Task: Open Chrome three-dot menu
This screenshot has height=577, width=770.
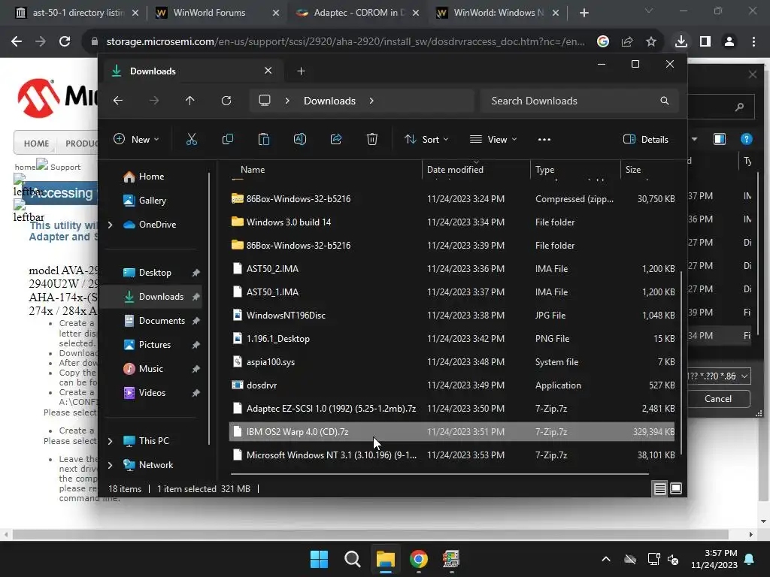Action: pos(753,42)
